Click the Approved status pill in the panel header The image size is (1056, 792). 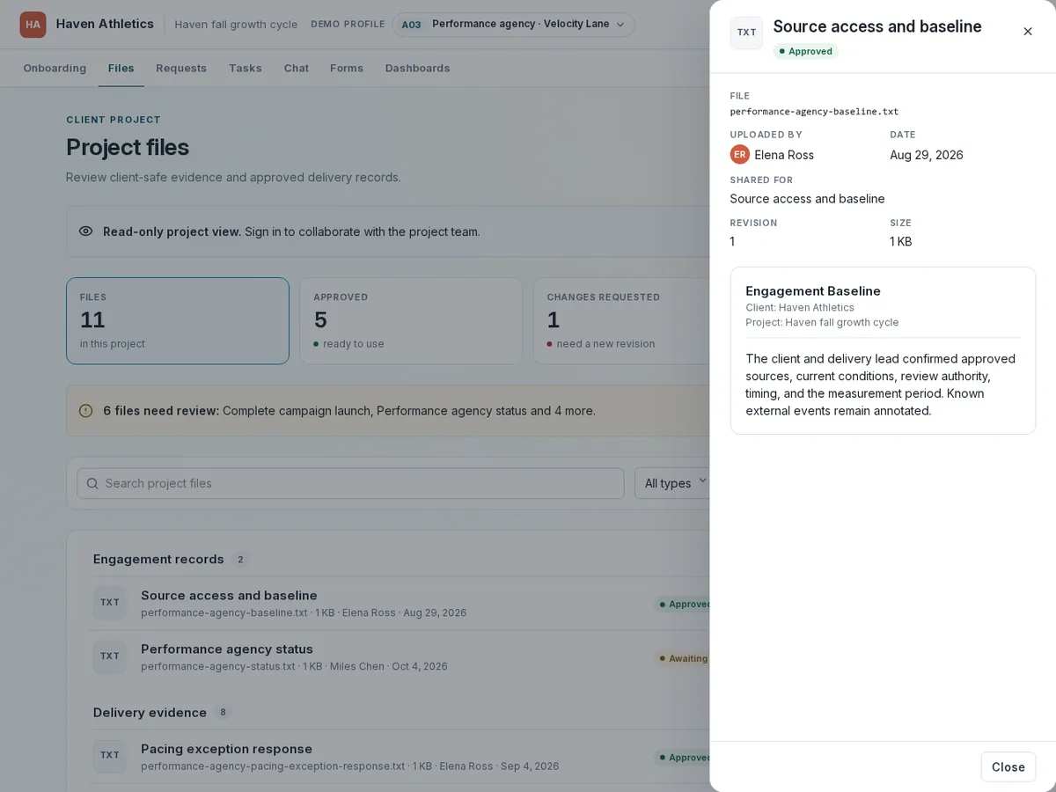click(806, 52)
